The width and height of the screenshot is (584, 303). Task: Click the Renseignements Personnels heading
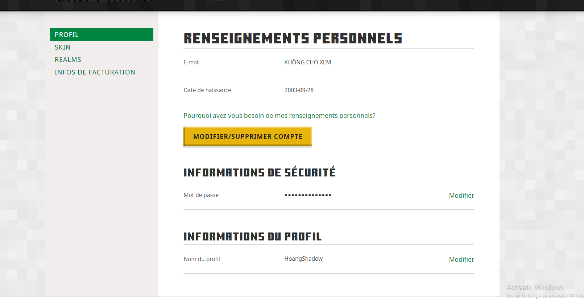coord(293,39)
